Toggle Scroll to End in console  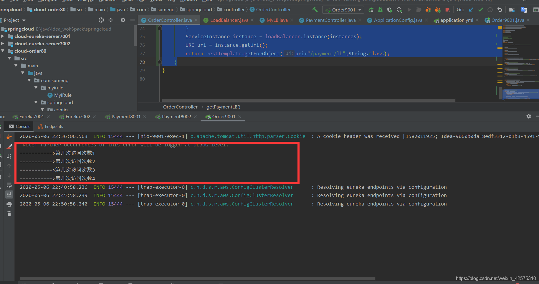tap(9, 194)
